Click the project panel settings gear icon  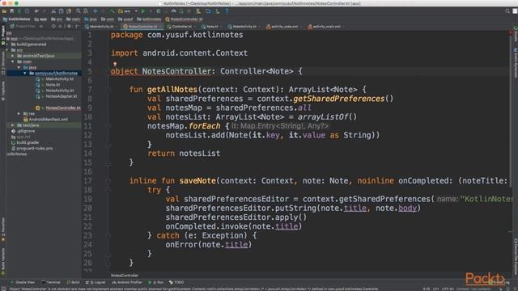click(70, 27)
